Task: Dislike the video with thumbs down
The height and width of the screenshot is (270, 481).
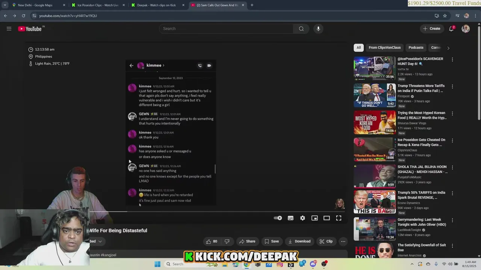Action: 227,241
